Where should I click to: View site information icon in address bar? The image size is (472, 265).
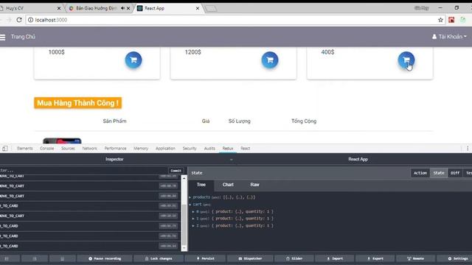[x=30, y=20]
